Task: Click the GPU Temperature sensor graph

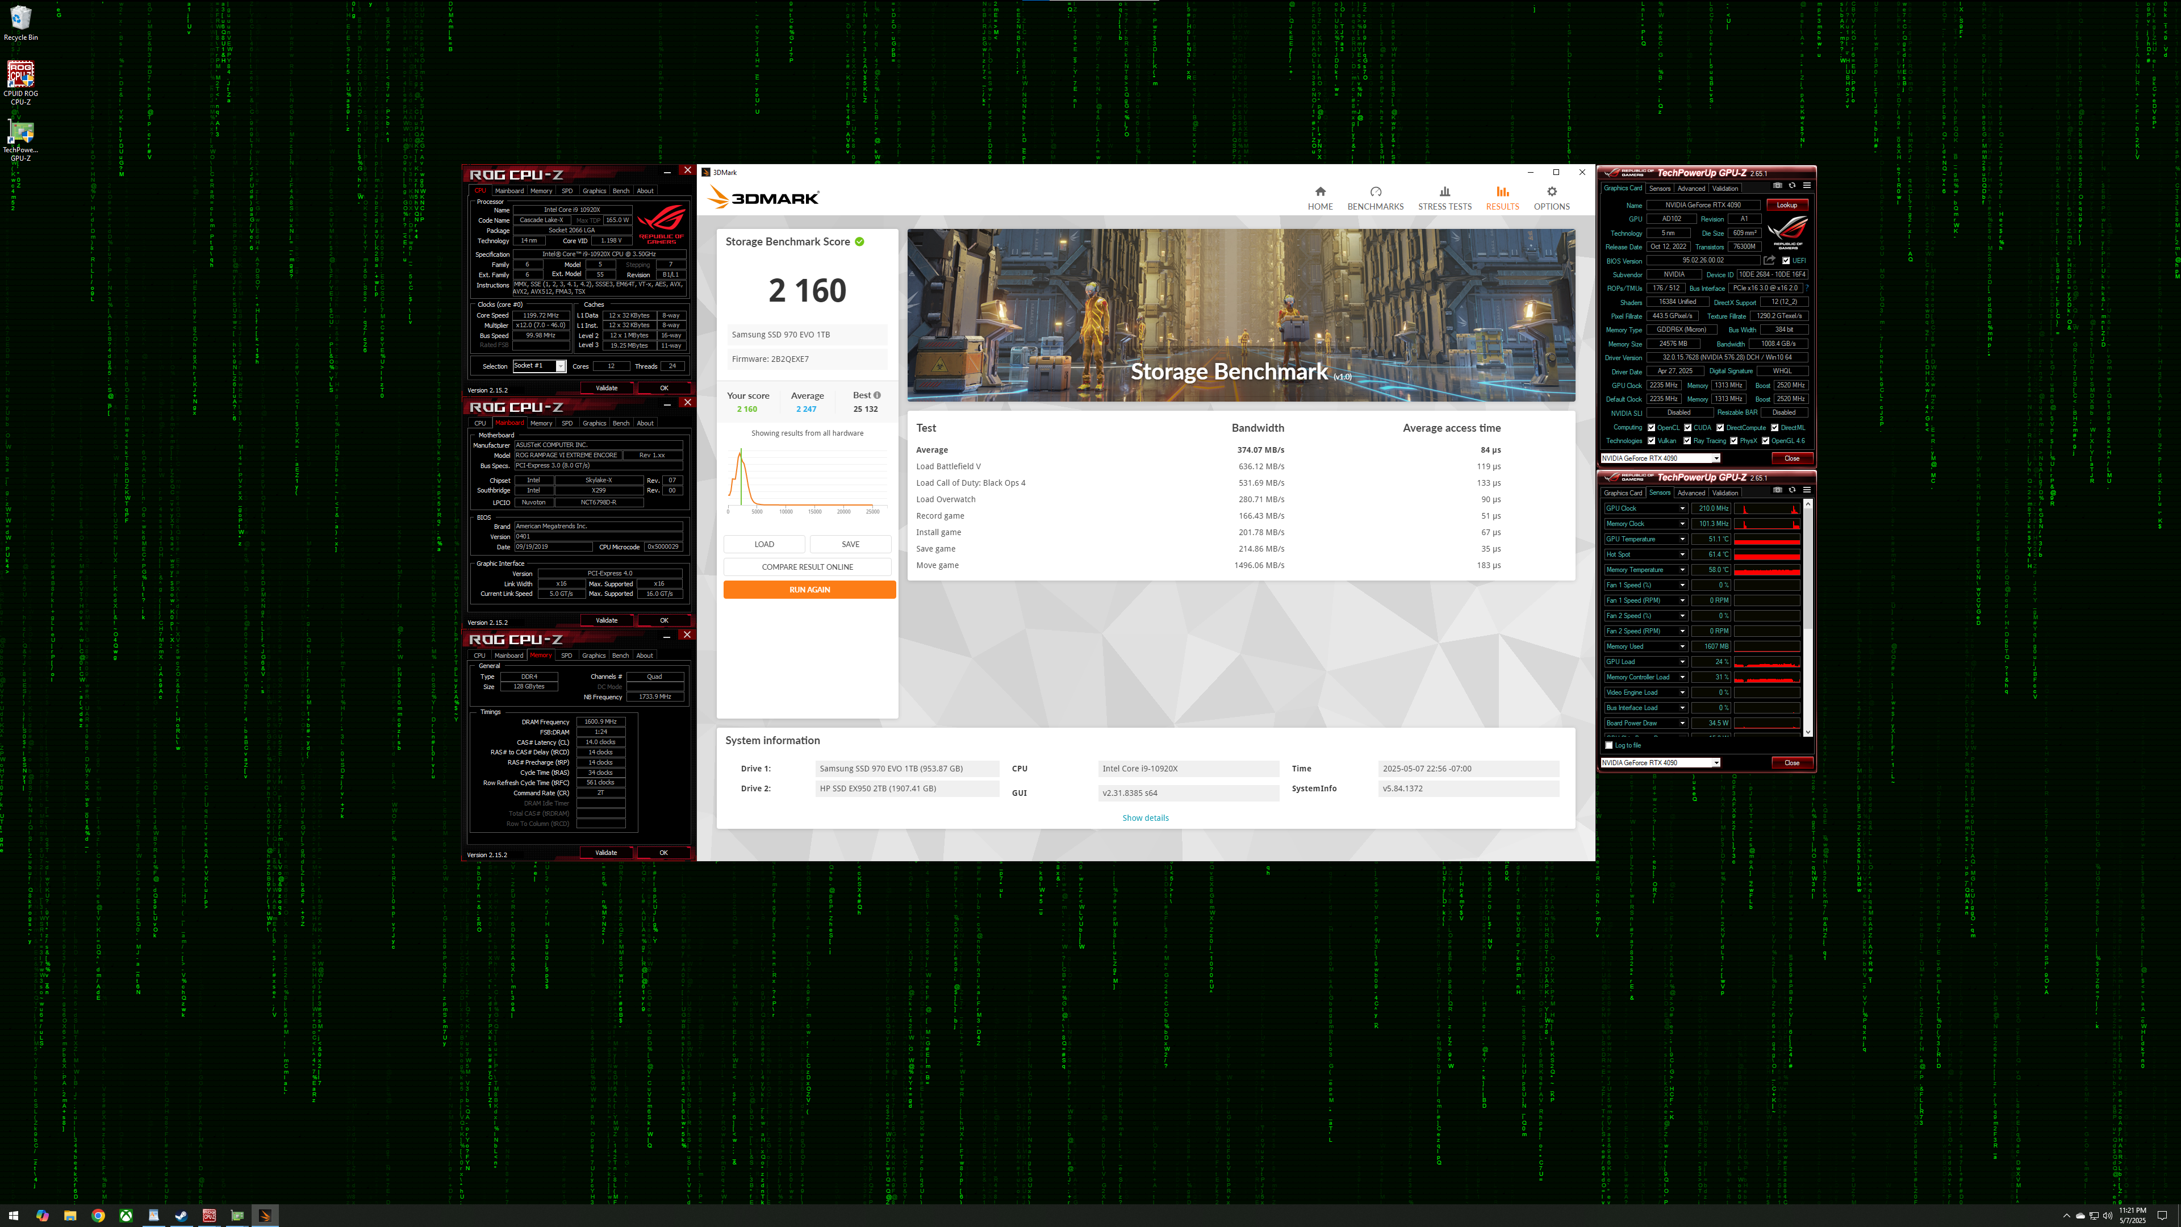Action: pyautogui.click(x=1767, y=539)
